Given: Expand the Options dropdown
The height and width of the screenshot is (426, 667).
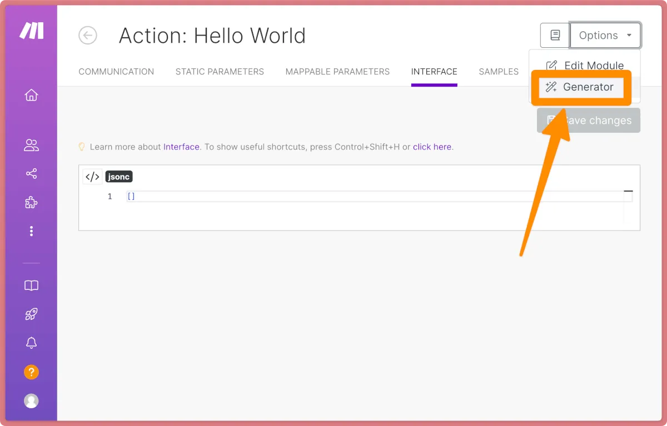Looking at the screenshot, I should click(x=605, y=36).
